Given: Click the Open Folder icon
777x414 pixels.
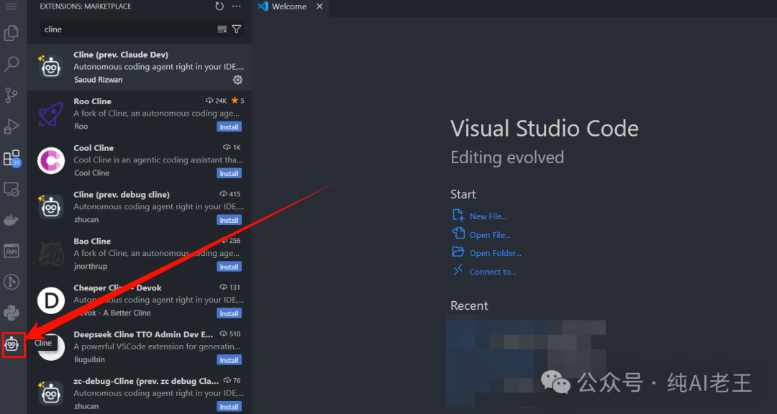Looking at the screenshot, I should (458, 252).
